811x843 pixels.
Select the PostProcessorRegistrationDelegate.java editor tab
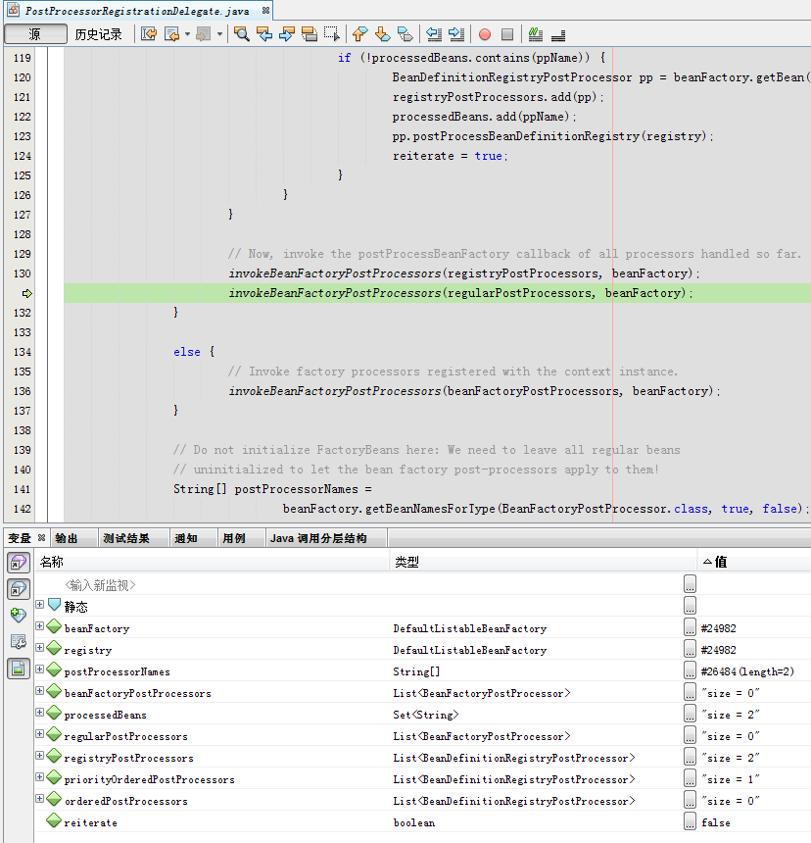138,11
